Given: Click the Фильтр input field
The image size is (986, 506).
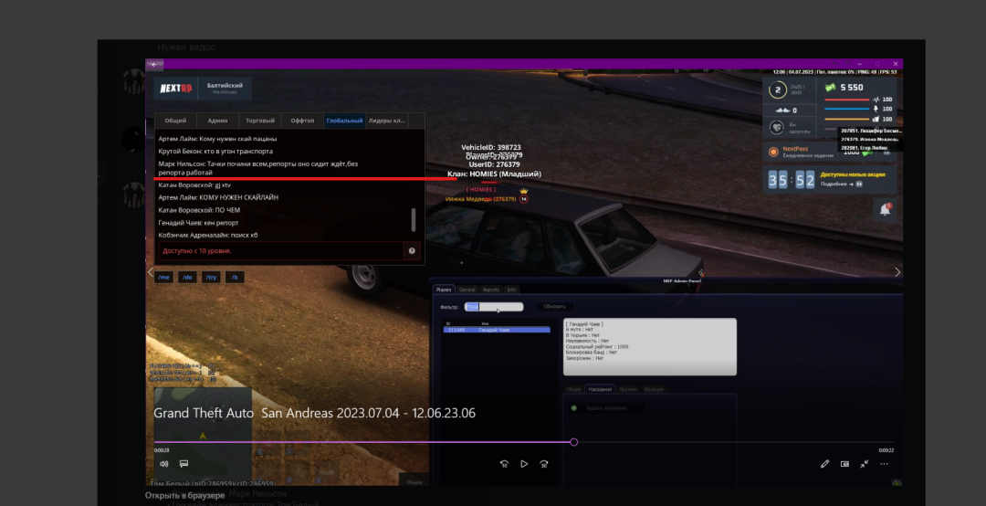Looking at the screenshot, I should pos(494,307).
